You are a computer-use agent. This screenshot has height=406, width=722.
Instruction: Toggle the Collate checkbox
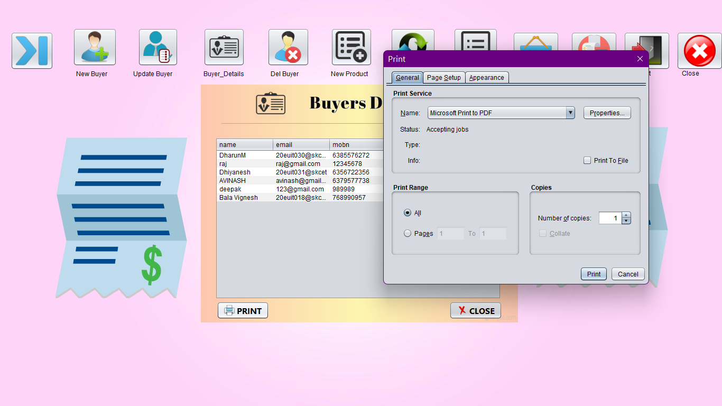click(543, 233)
